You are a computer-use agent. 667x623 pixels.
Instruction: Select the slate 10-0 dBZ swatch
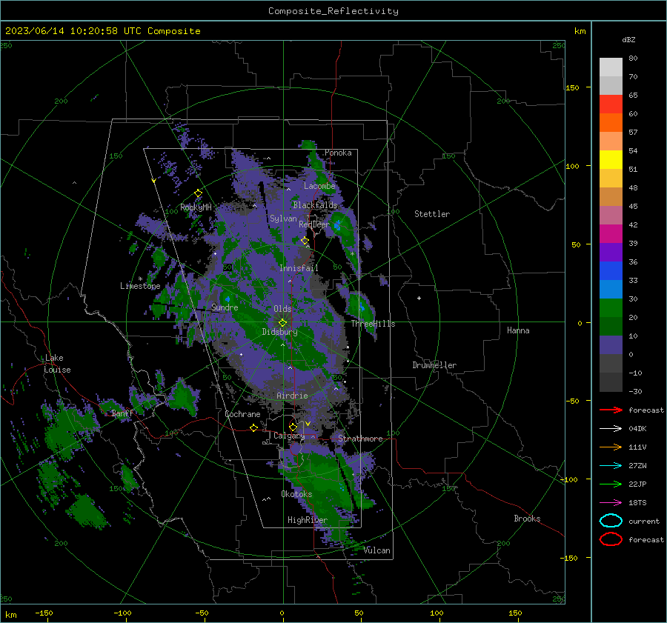611,345
